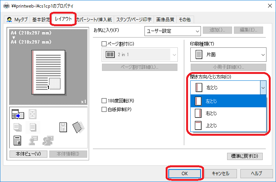Open the その他 tab
This screenshot has height=182, width=276.
click(185, 20)
